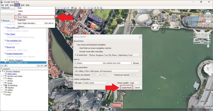
Task: Open The Titanic place link
Action: [11, 34]
